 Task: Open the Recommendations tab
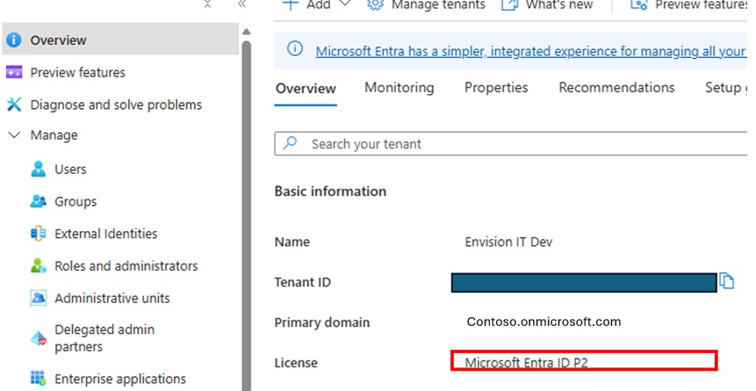pyautogui.click(x=616, y=87)
